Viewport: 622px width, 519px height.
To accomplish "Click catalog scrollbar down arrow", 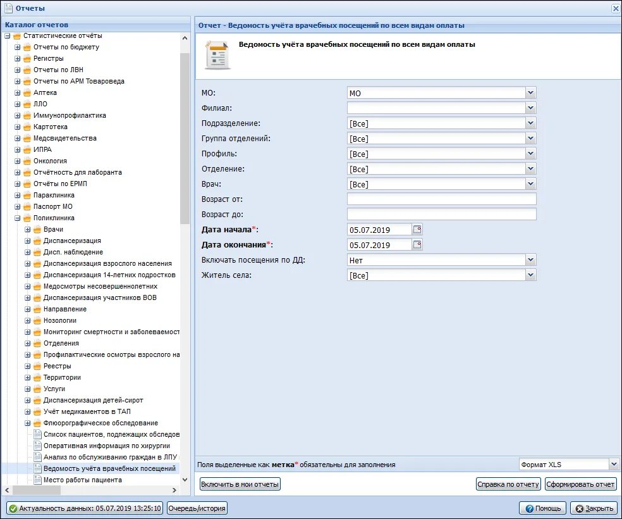I will pos(185,480).
